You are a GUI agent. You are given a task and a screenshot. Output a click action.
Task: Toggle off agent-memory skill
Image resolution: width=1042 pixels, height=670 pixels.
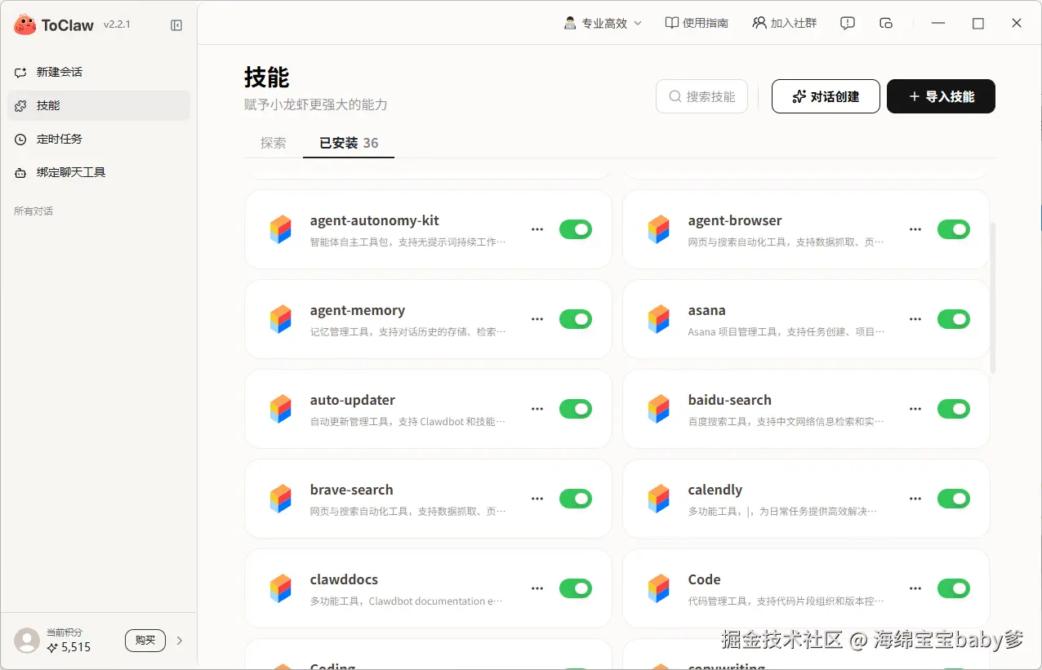click(576, 319)
